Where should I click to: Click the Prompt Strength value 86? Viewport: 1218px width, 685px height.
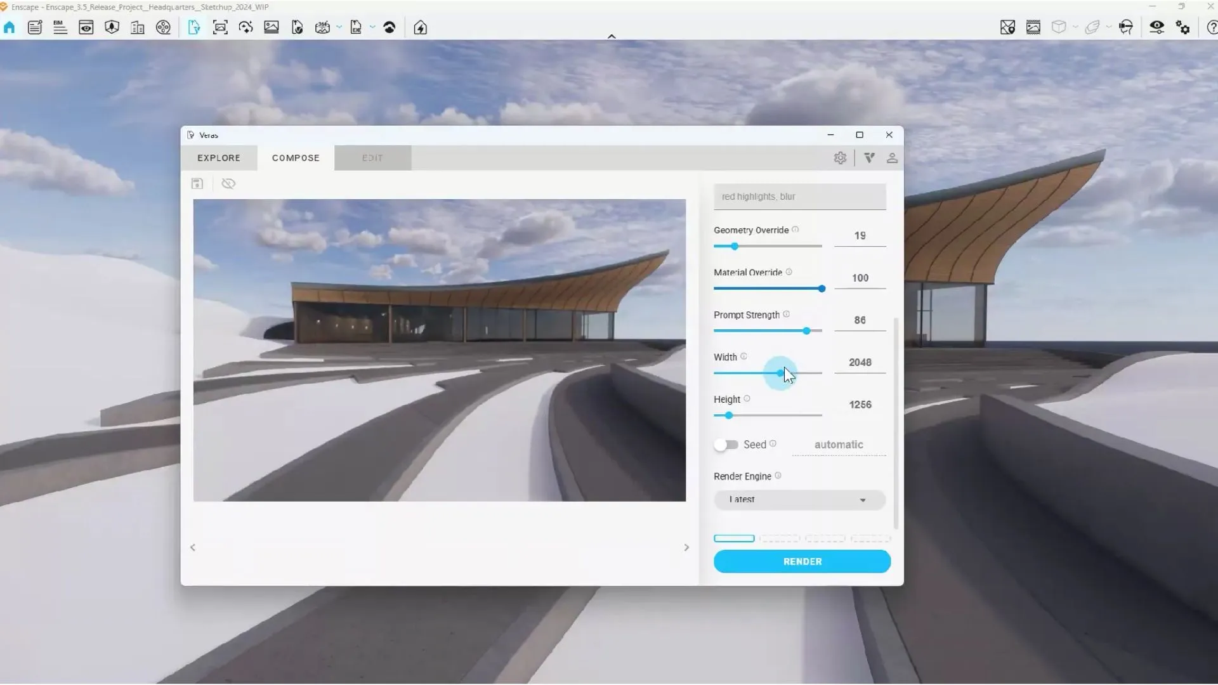click(860, 320)
